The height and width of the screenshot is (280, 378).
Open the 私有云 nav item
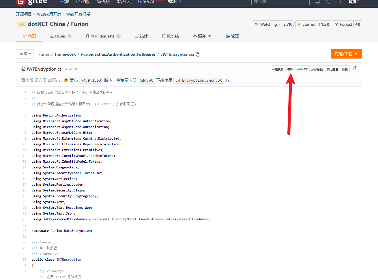[124, 2]
